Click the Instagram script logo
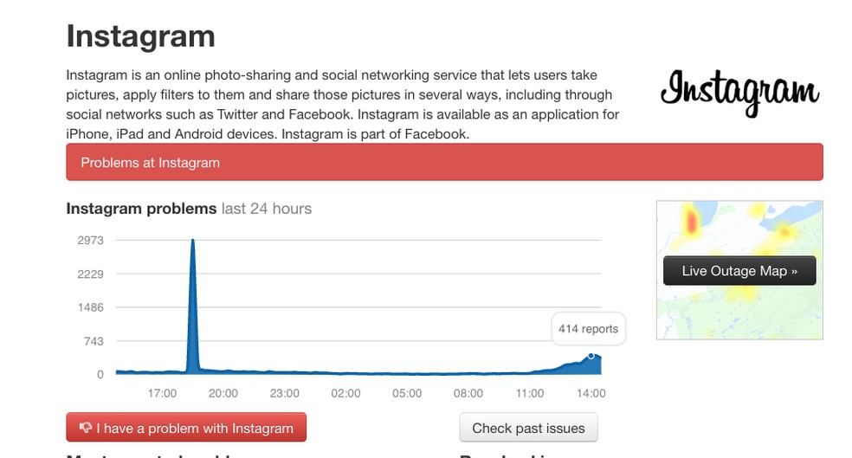Viewport: 852px width, 458px height. (x=739, y=91)
